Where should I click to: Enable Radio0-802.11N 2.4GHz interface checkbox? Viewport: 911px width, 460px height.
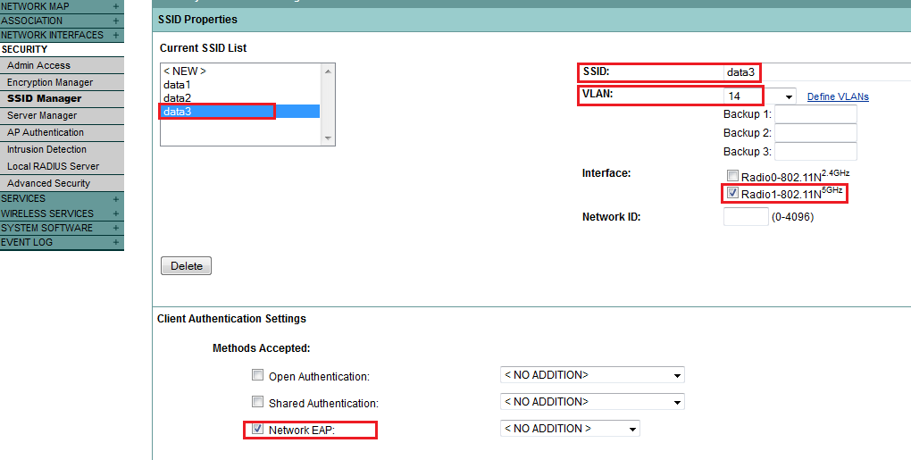[x=732, y=177]
